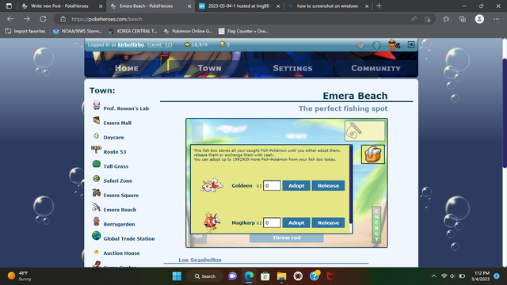Go to Route 53
This screenshot has width=507, height=285.
pos(115,152)
